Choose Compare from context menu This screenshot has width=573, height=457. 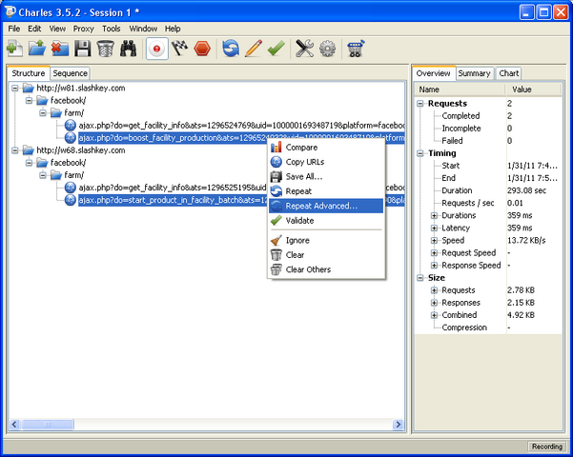click(x=326, y=148)
